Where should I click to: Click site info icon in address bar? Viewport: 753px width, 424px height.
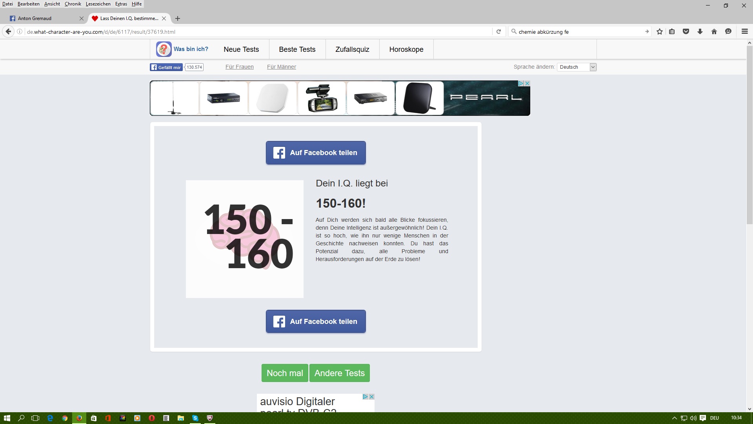coord(20,32)
